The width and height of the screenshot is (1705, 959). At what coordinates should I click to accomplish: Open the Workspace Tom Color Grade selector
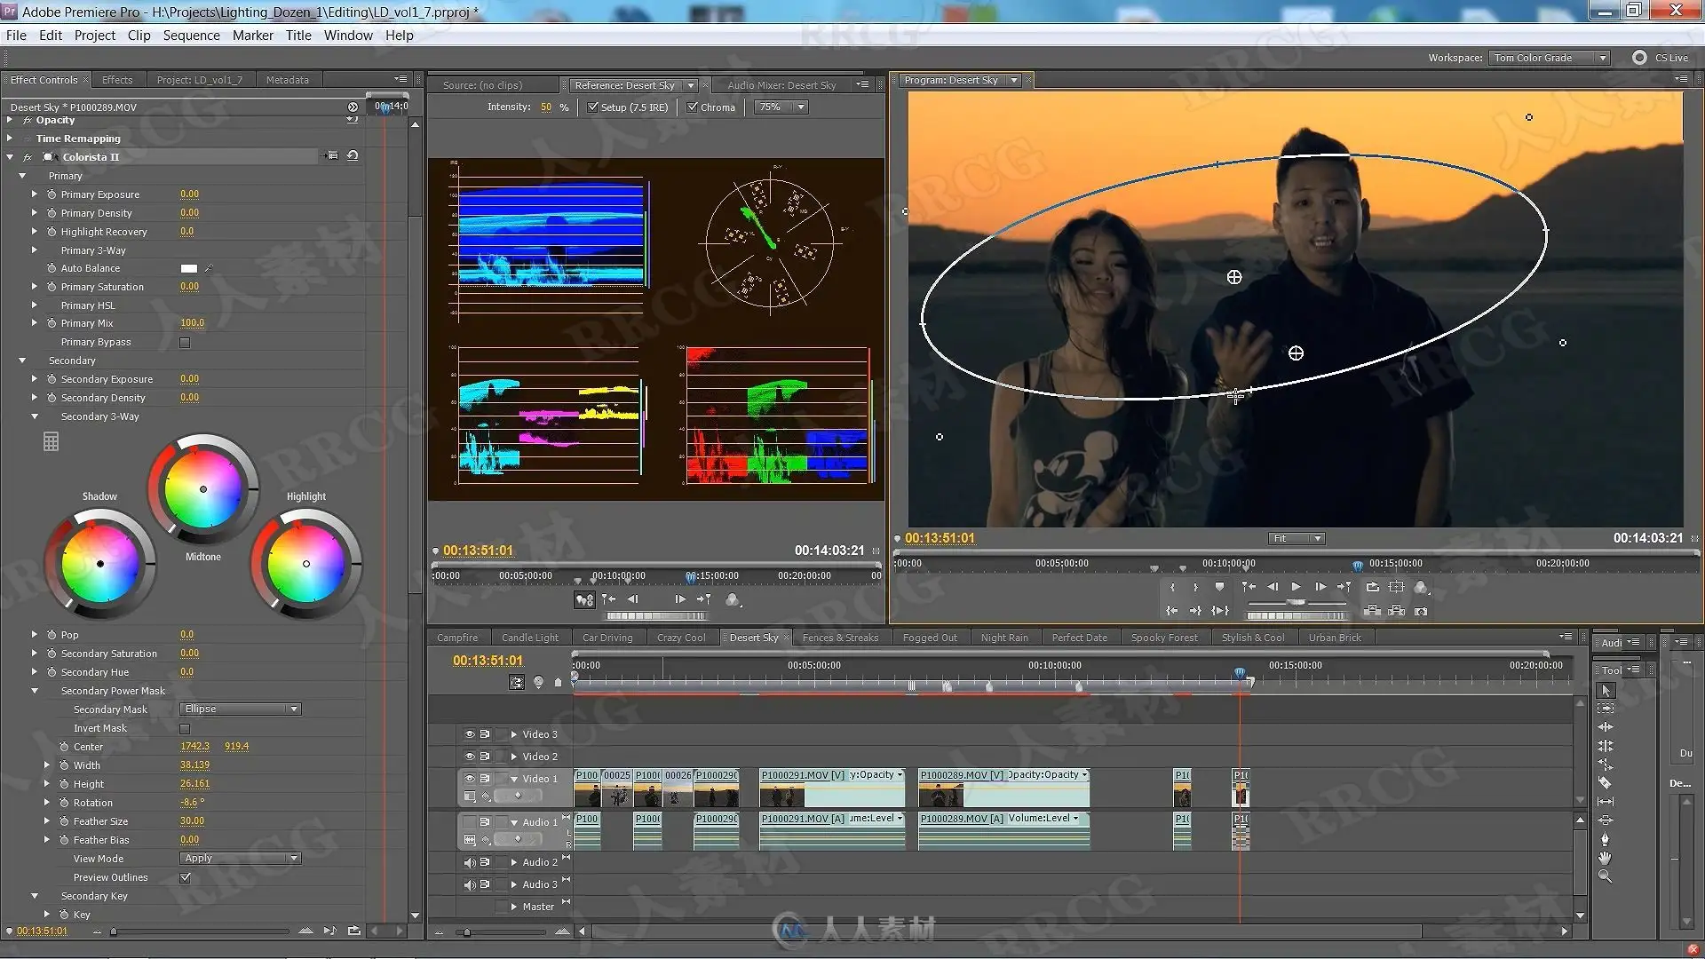(1550, 58)
